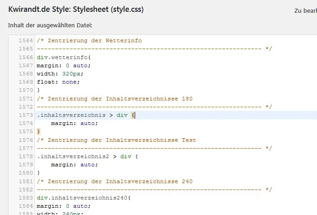Image resolution: width=317 pixels, height=215 pixels.
Task: Click line number 1564 in the gutter
Action: pos(26,40)
